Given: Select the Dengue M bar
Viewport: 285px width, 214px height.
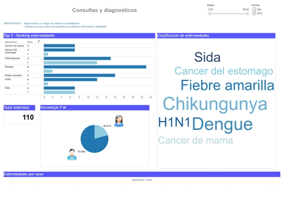Looking at the screenshot, I should click(95, 67).
